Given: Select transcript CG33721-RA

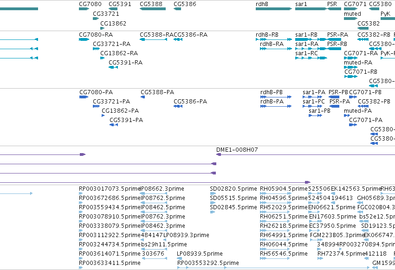Looking at the screenshot, I should point(111,44).
